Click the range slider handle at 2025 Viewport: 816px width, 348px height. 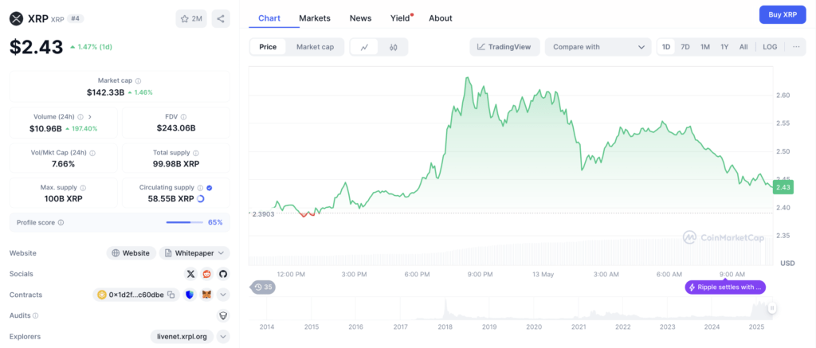tap(772, 308)
